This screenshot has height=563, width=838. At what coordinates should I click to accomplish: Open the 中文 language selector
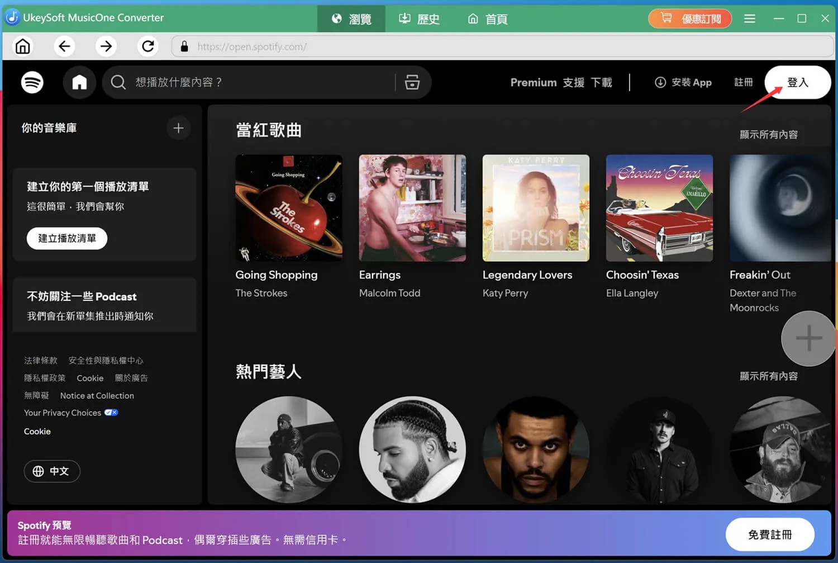[52, 471]
